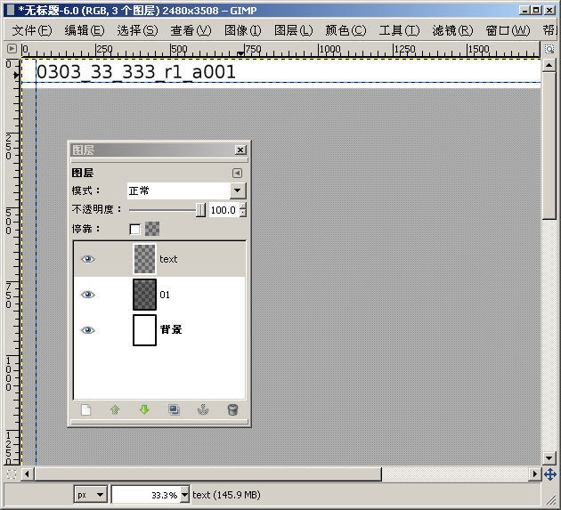Viewport: 561px width, 510px height.
Task: Open the 颜色(C) menu
Action: (346, 30)
